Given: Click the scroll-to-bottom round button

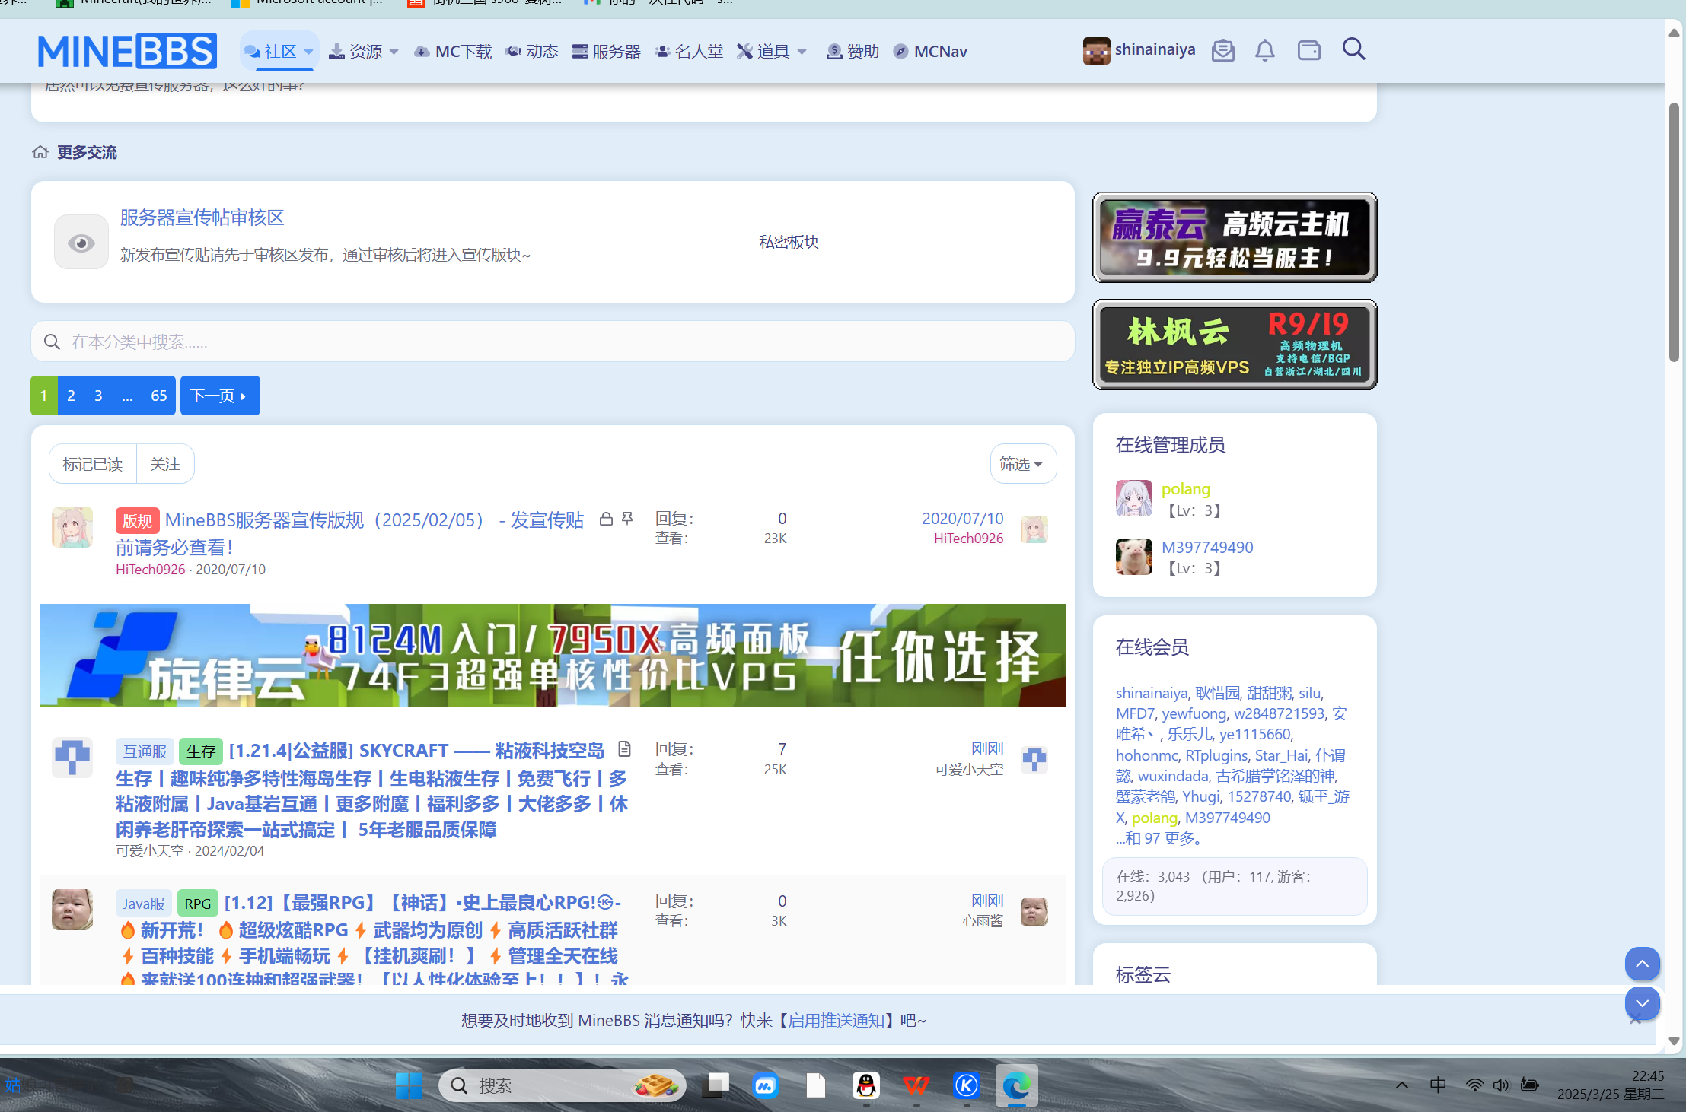Looking at the screenshot, I should pos(1642,1003).
